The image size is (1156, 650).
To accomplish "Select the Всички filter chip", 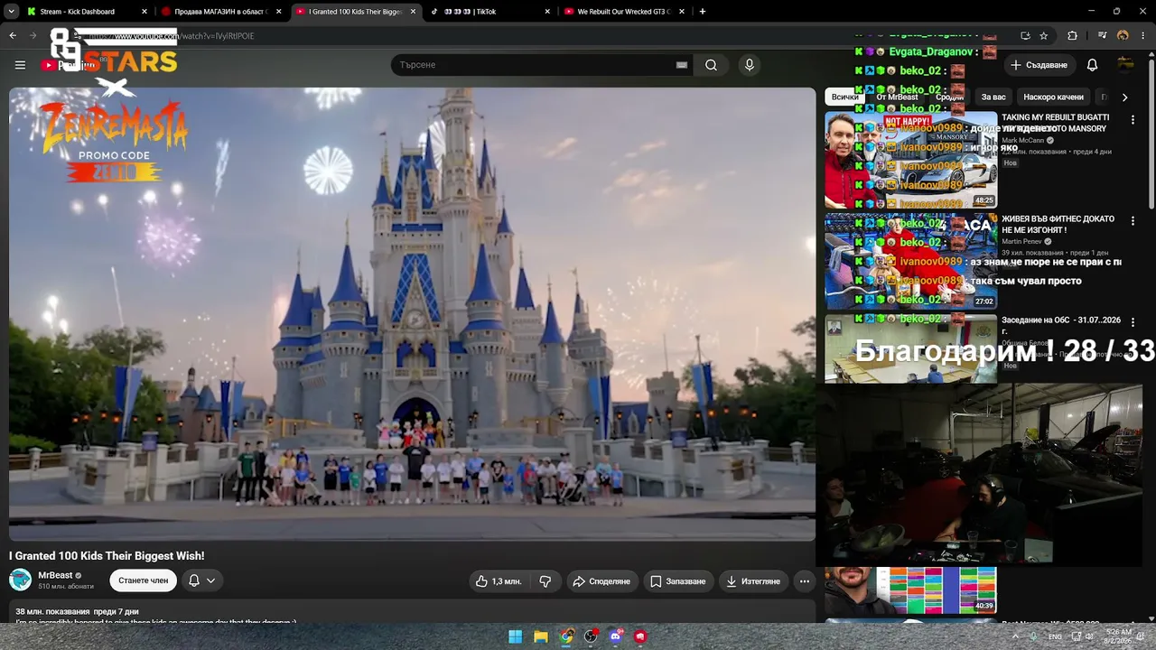I will [x=844, y=97].
